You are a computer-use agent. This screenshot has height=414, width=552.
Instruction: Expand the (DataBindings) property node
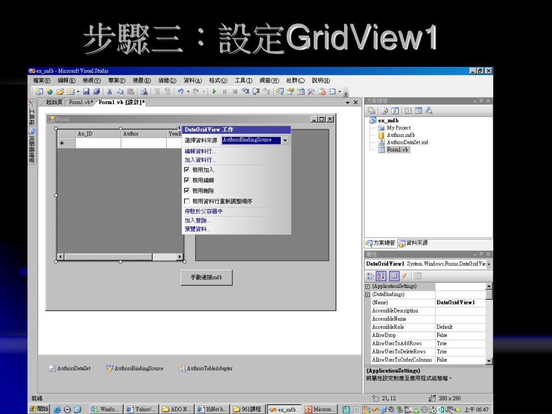coord(368,295)
